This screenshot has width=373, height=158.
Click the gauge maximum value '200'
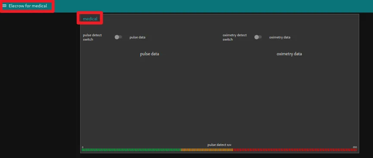(x=355, y=147)
